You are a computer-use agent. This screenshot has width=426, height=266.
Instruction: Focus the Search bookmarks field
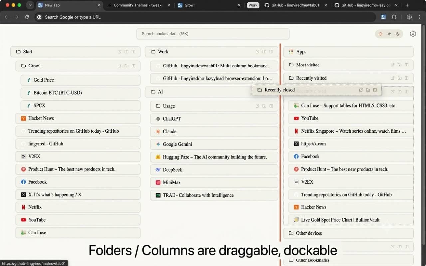(213, 34)
